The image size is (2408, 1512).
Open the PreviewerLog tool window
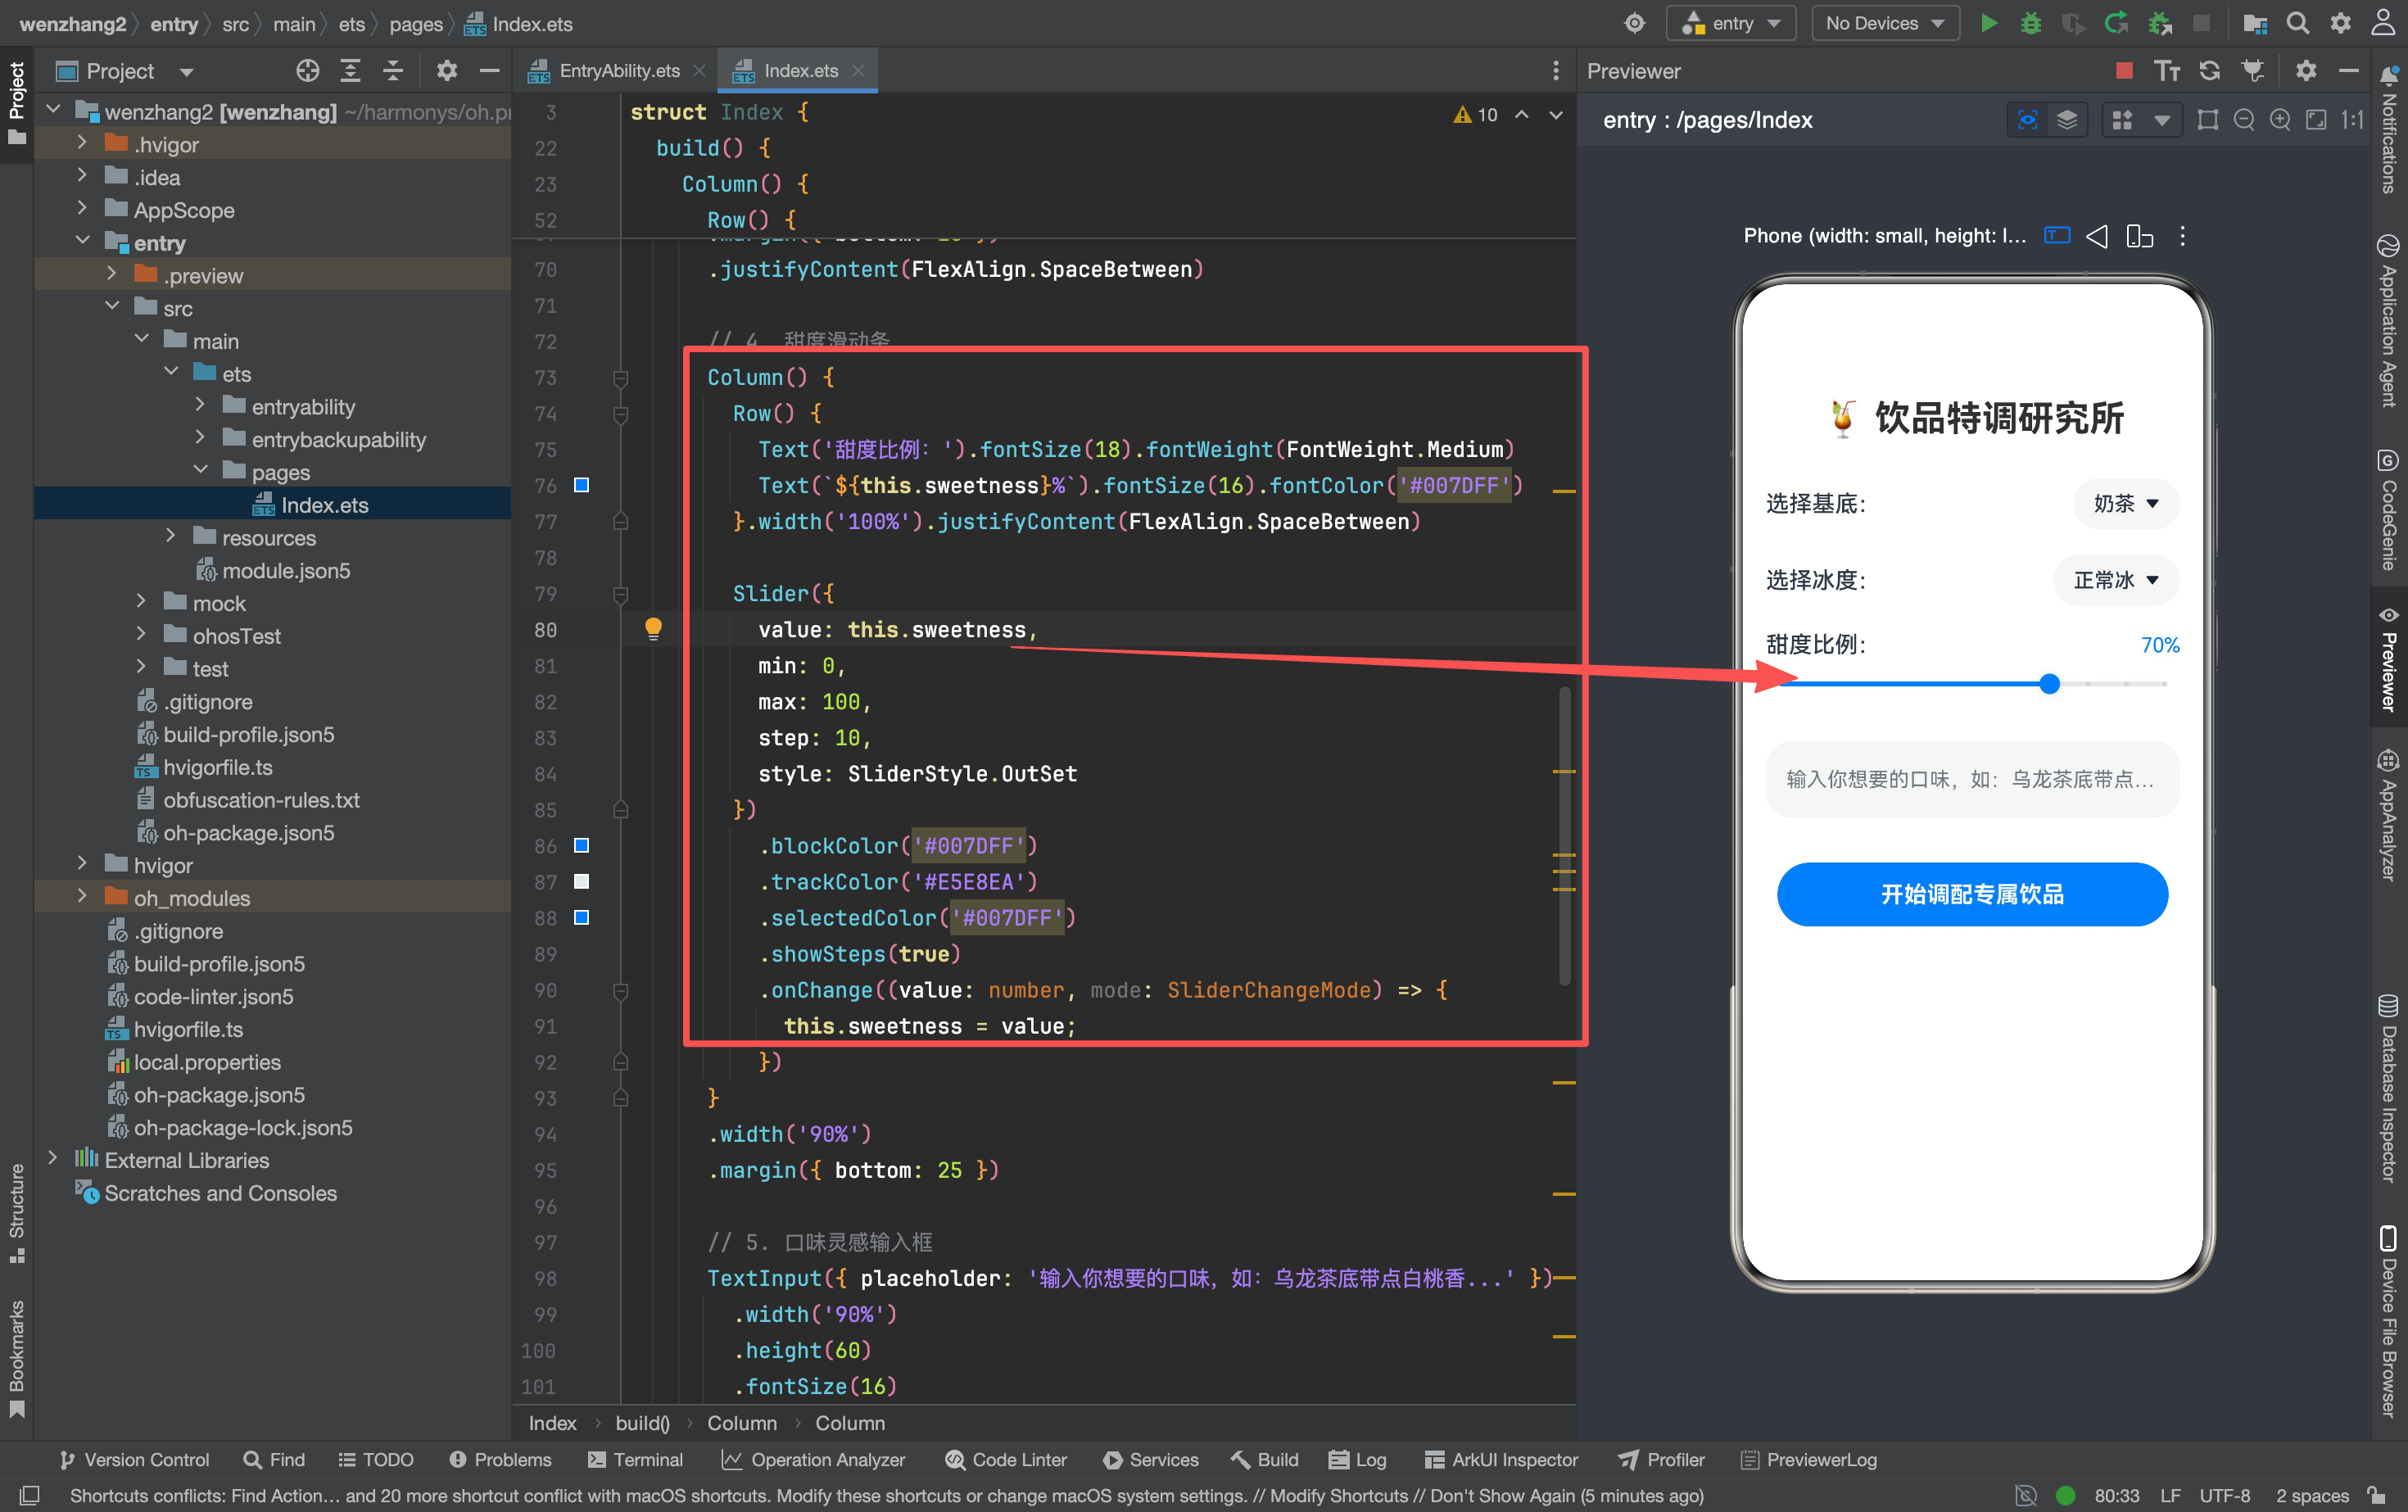pos(1808,1459)
